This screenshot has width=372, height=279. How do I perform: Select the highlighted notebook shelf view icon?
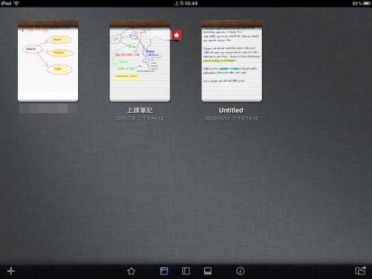click(x=164, y=271)
